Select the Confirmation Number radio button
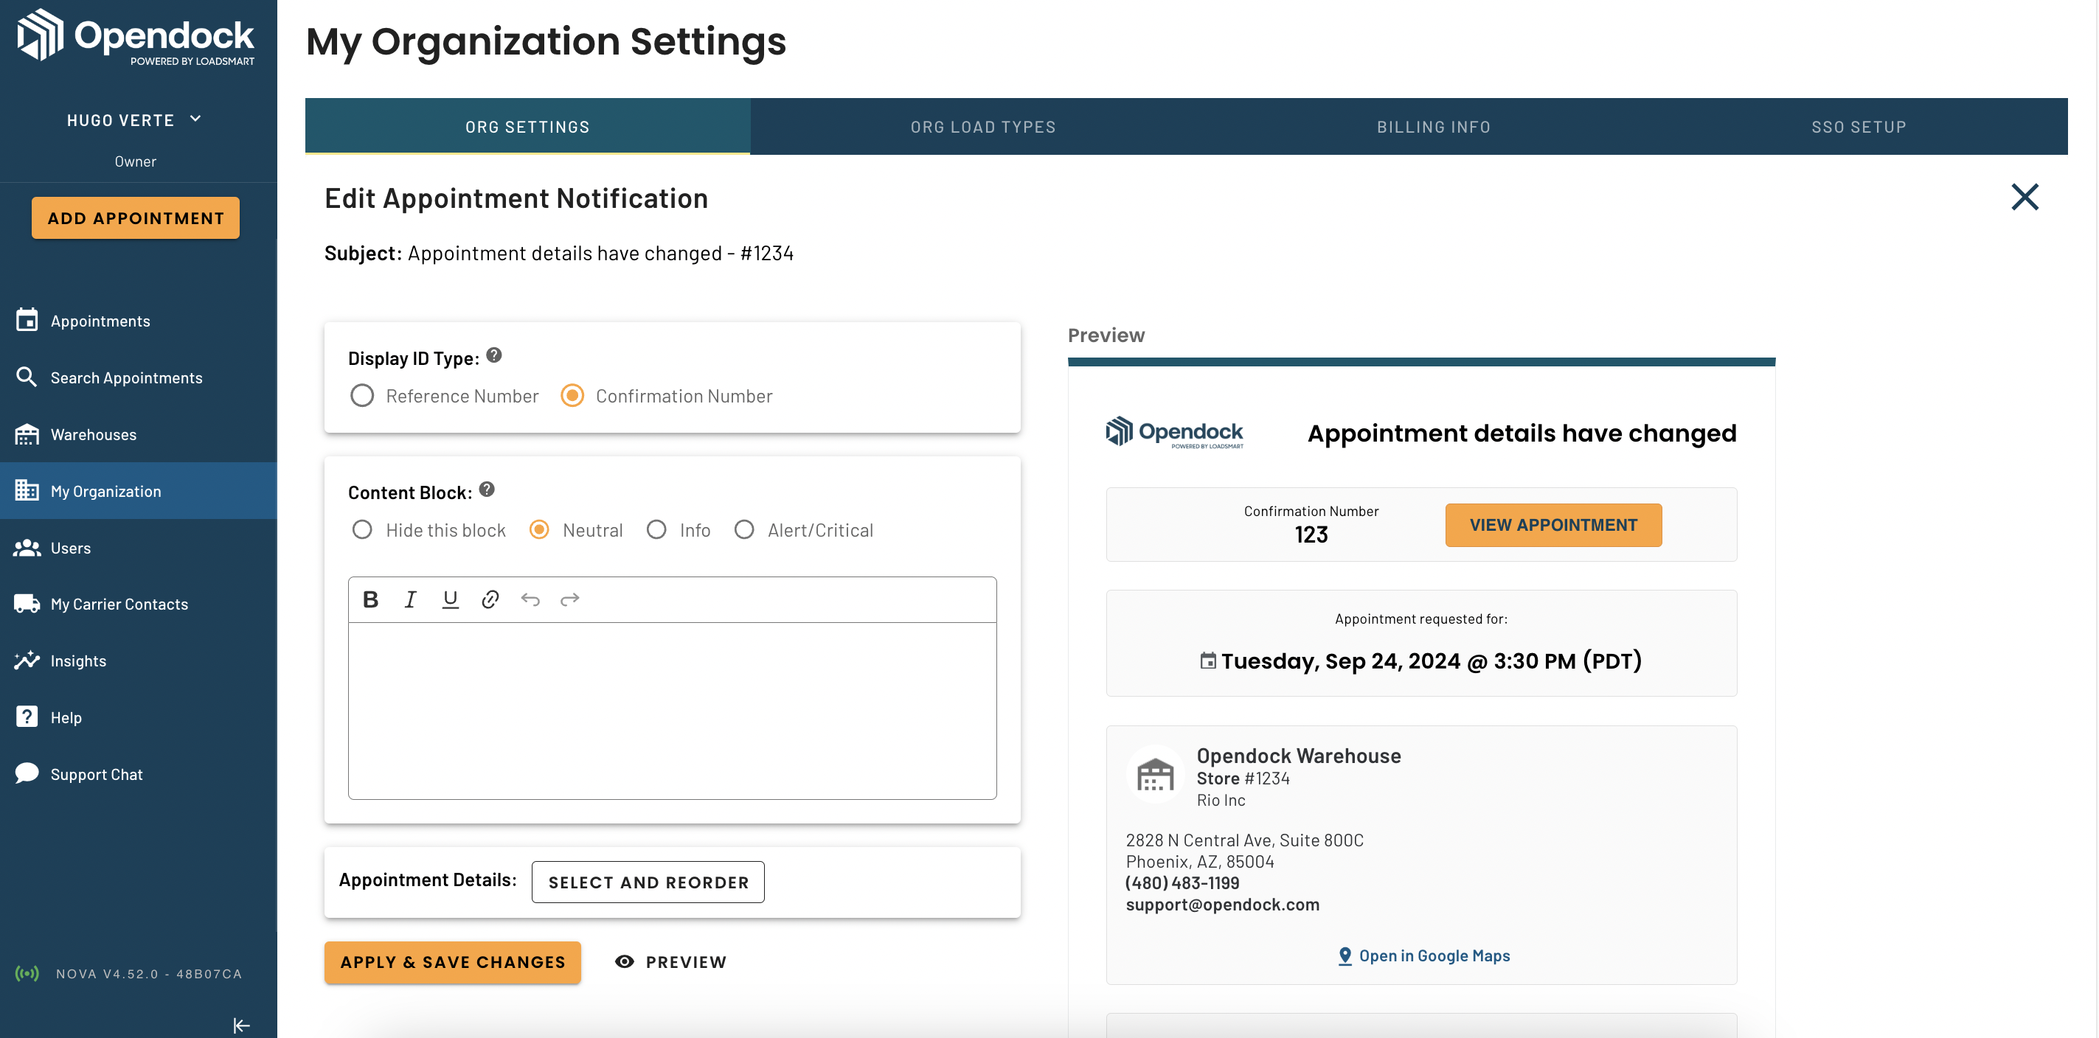Screen dimensions: 2099x1038 click(573, 395)
